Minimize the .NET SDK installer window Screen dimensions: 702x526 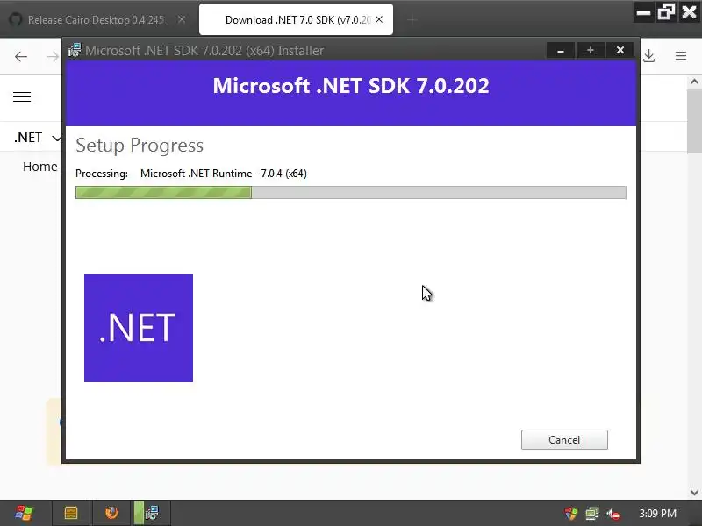pos(561,50)
